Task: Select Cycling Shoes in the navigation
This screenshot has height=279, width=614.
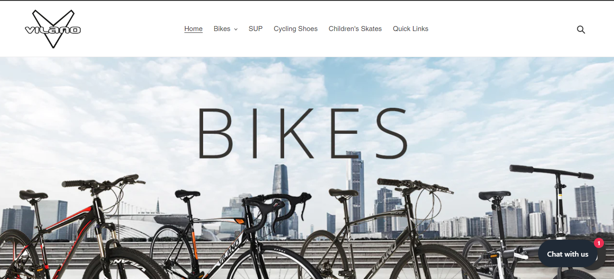Action: coord(296,29)
